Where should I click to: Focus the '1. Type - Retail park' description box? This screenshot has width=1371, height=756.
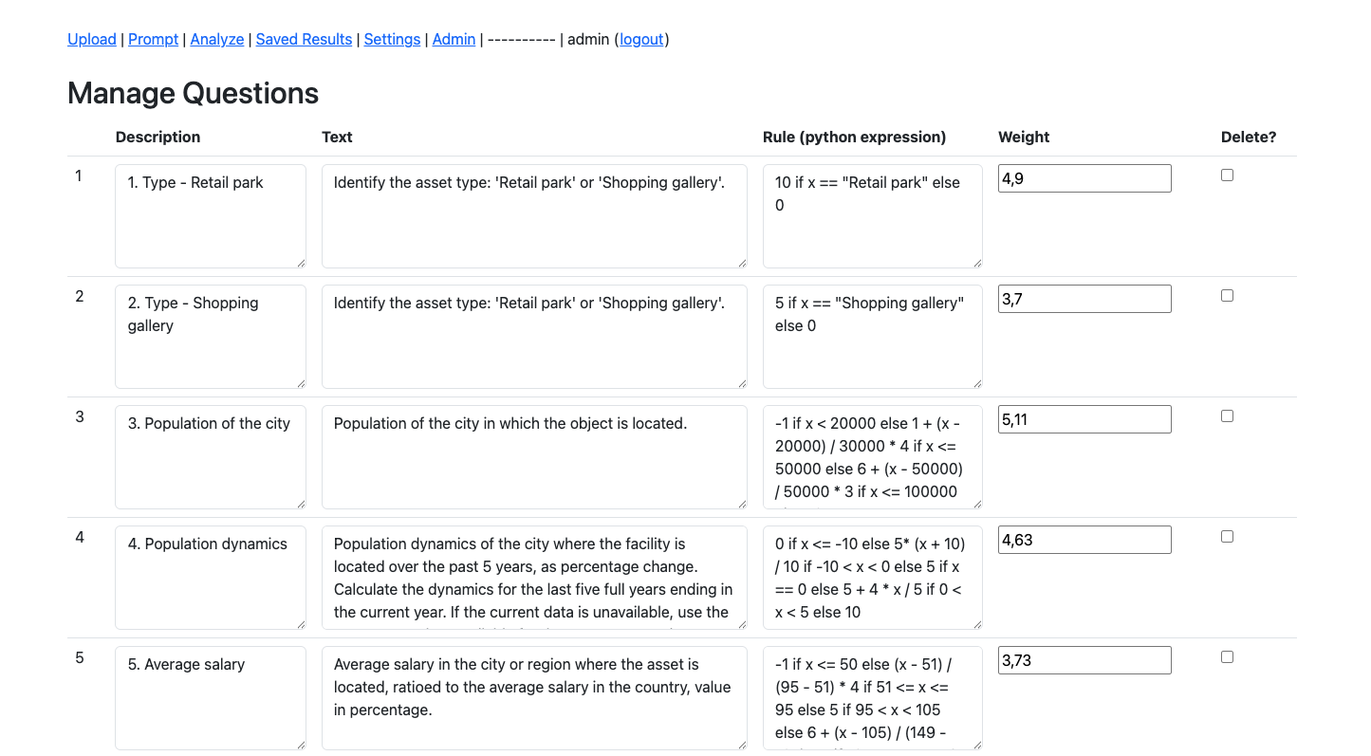click(210, 216)
